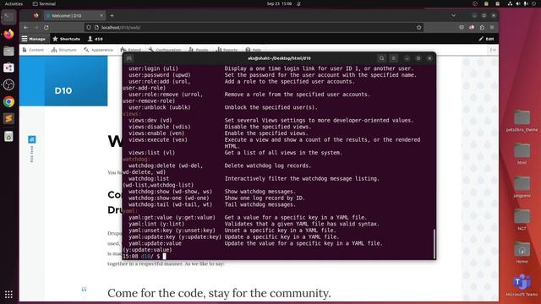The image size is (541, 304).
Task: Focus the Firefox address bar showing localhost
Action: tap(254, 27)
